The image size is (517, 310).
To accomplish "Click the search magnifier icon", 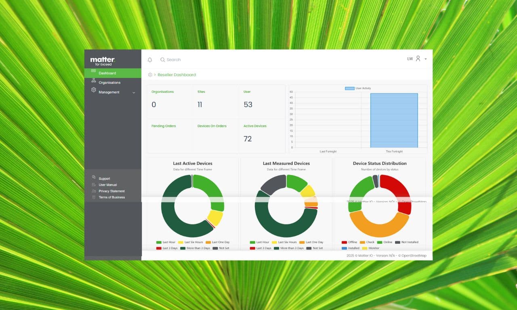I will pyautogui.click(x=162, y=60).
